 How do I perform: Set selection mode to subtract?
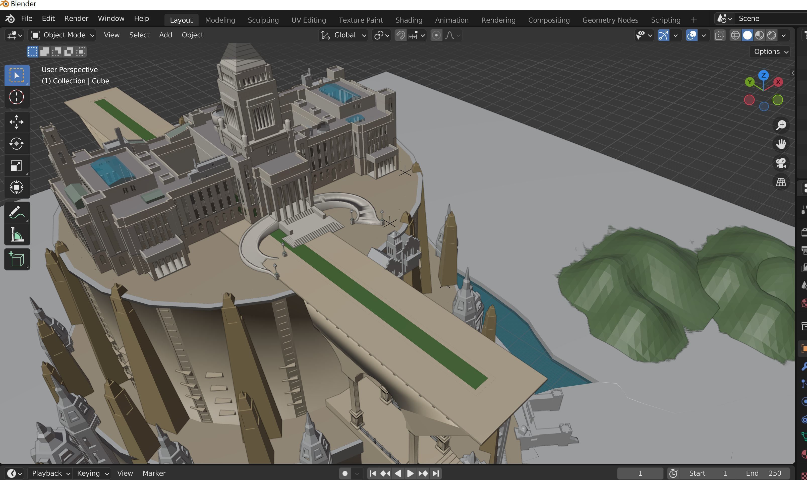[56, 52]
